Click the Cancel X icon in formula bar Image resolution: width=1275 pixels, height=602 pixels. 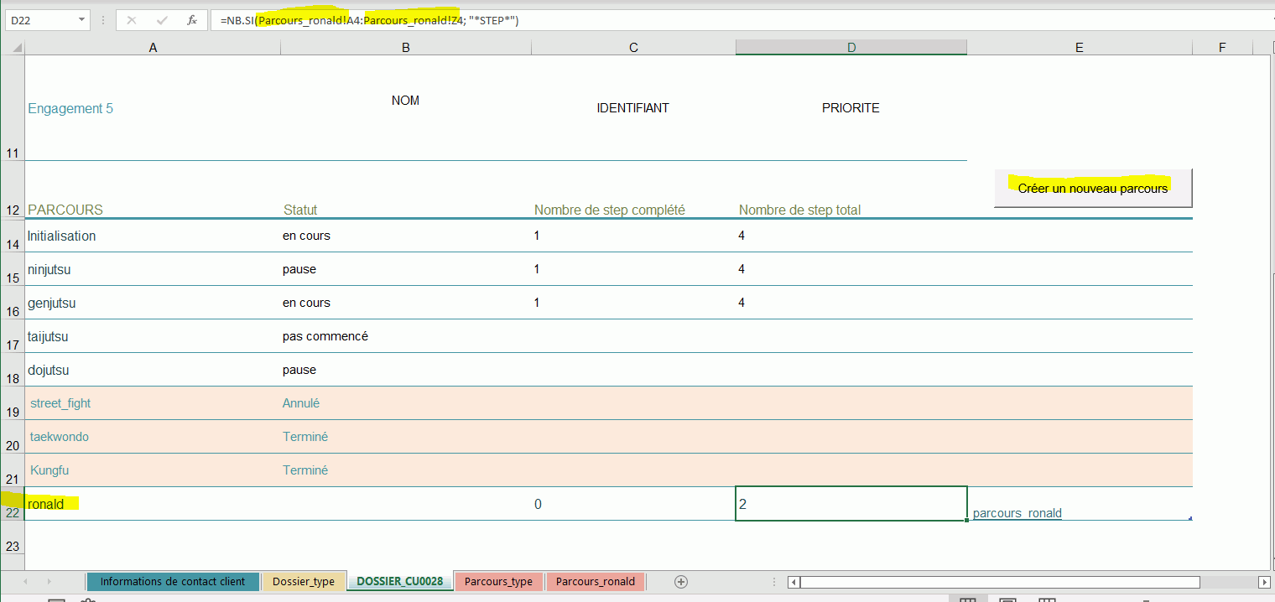pyautogui.click(x=132, y=20)
